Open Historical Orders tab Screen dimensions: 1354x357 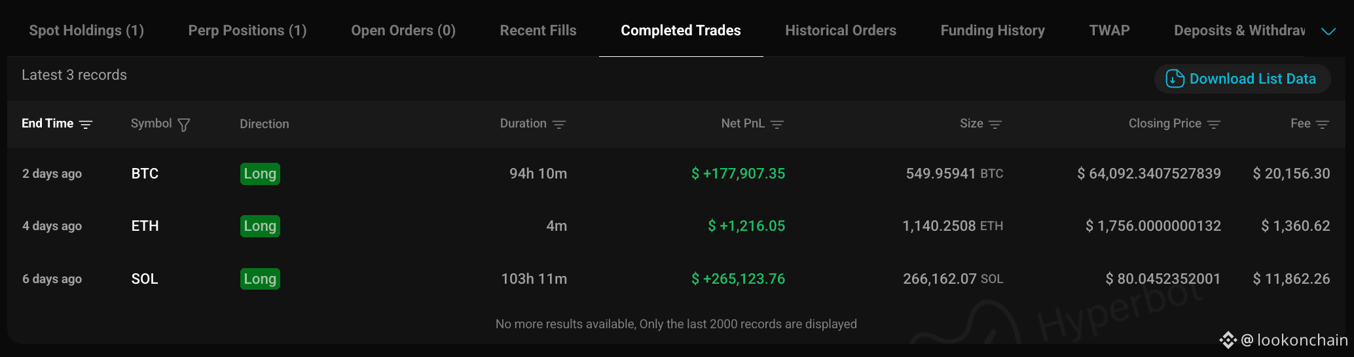841,31
